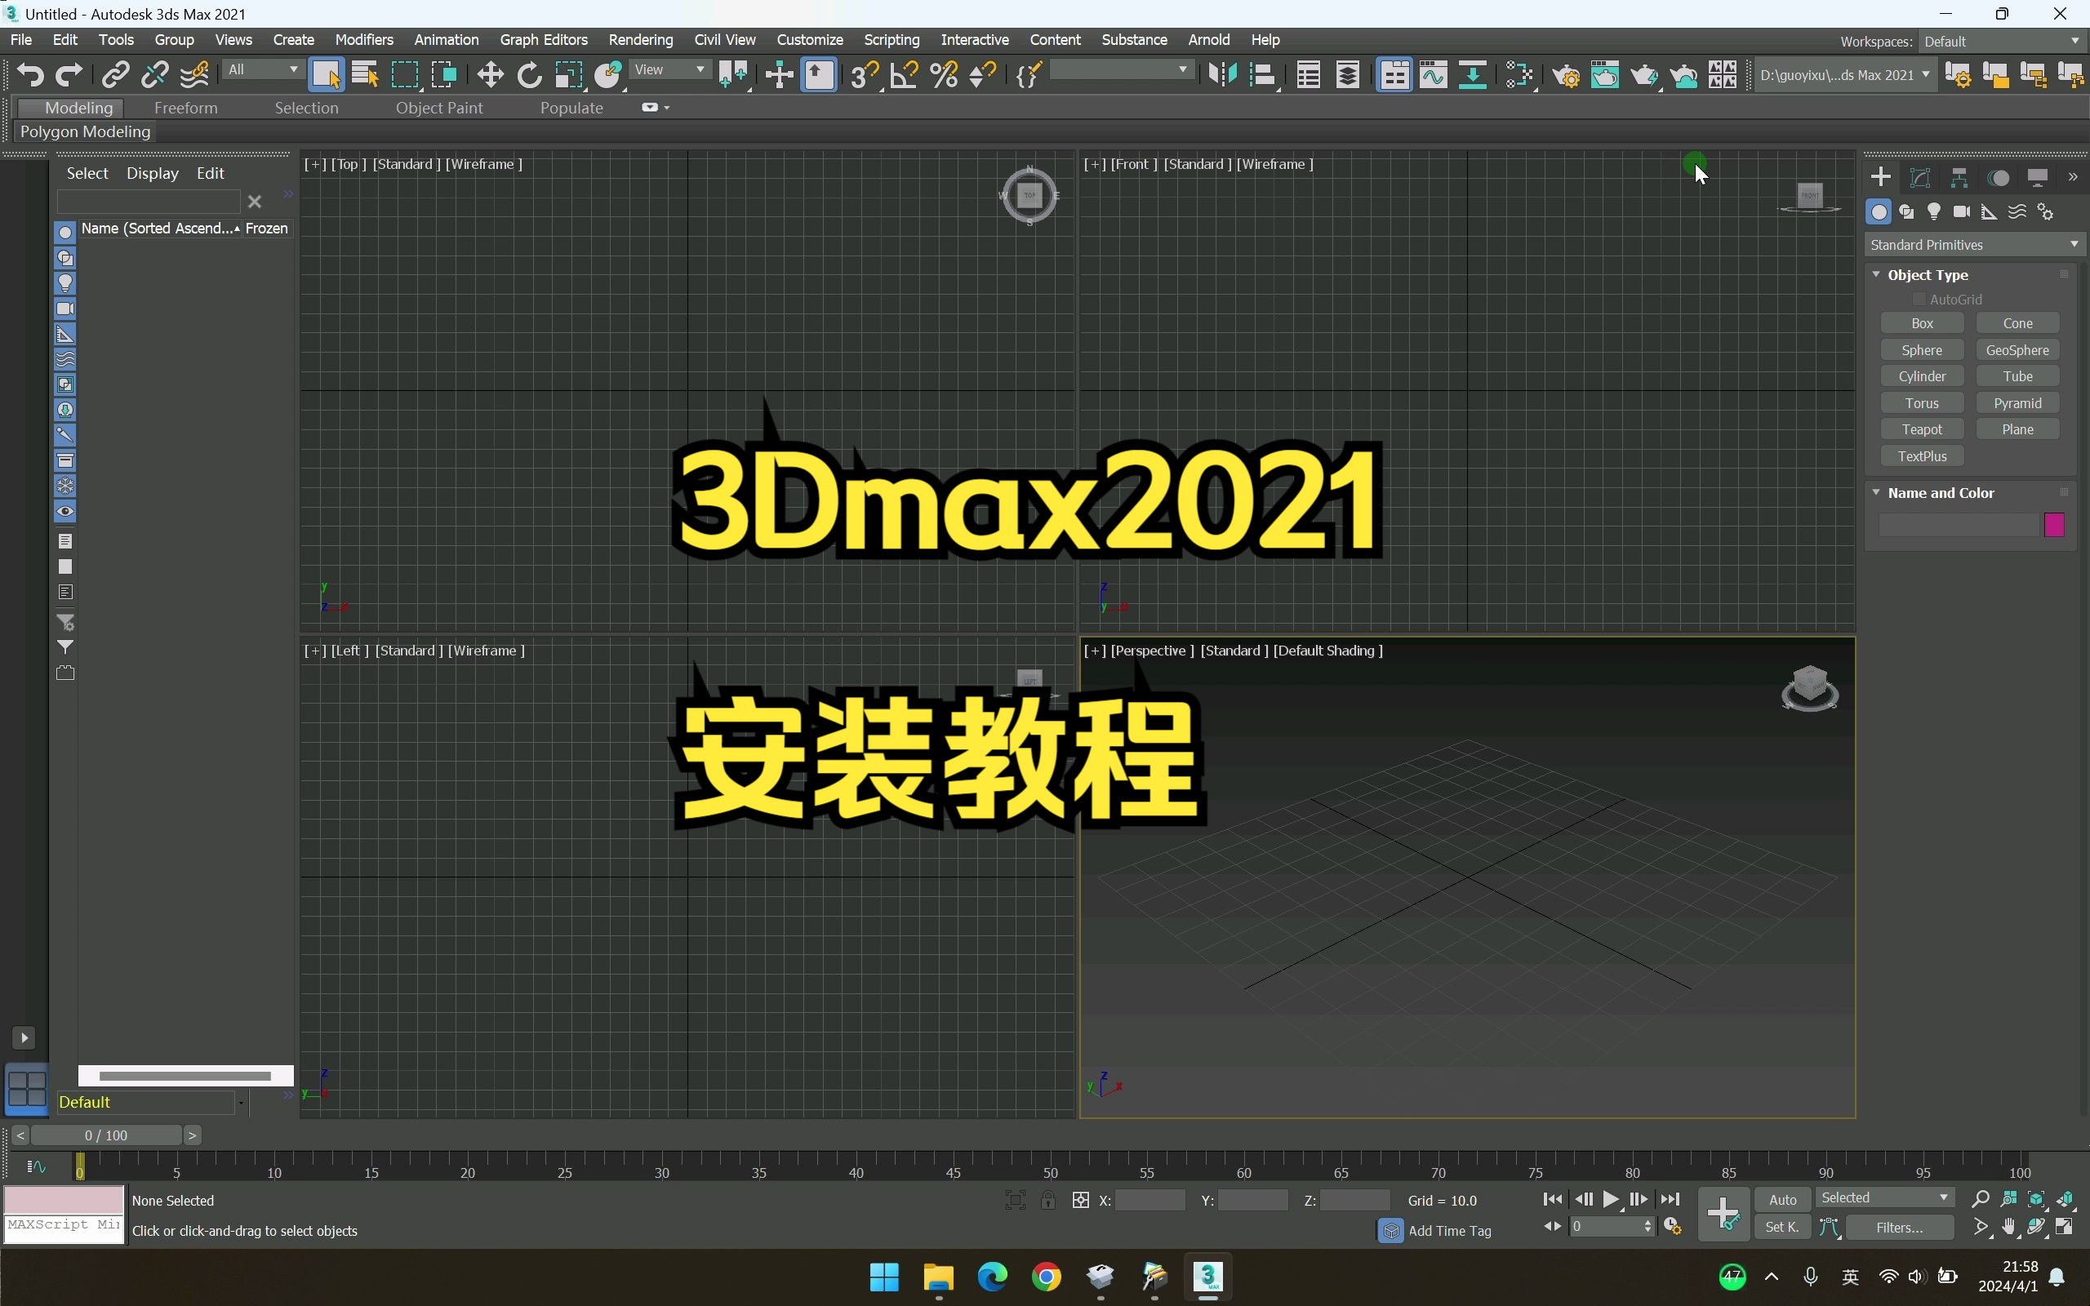Create a Teapot primitive

(1923, 429)
